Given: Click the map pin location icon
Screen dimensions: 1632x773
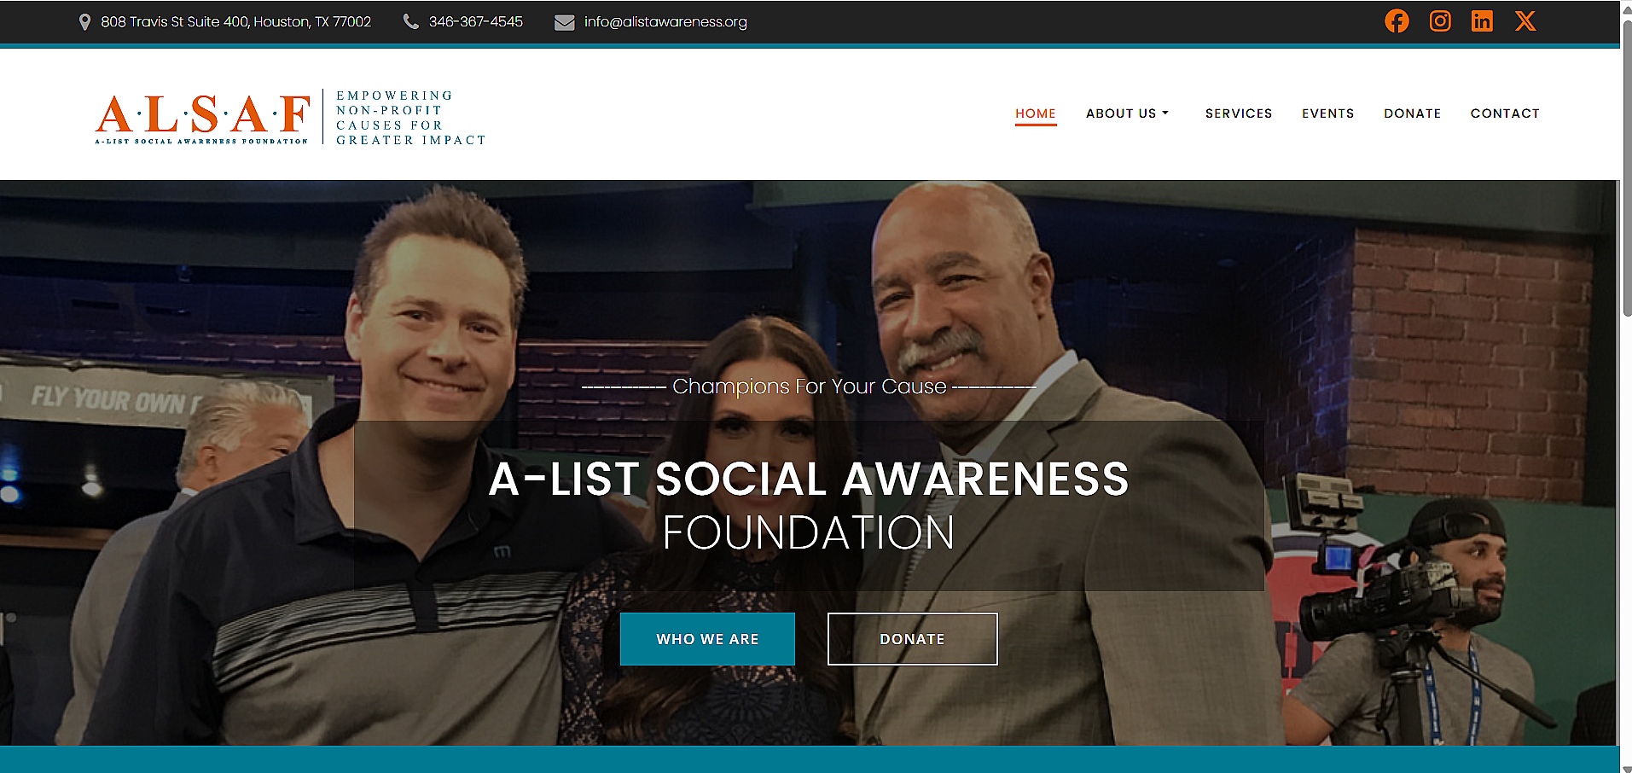Looking at the screenshot, I should 84,22.
